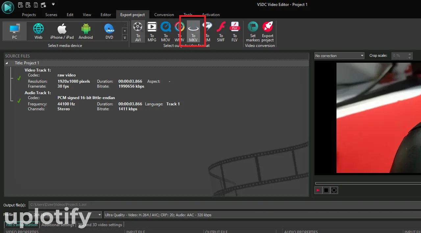The height and width of the screenshot is (233, 421).
Task: Choose the iPhone / iPad device
Action: [x=62, y=31]
